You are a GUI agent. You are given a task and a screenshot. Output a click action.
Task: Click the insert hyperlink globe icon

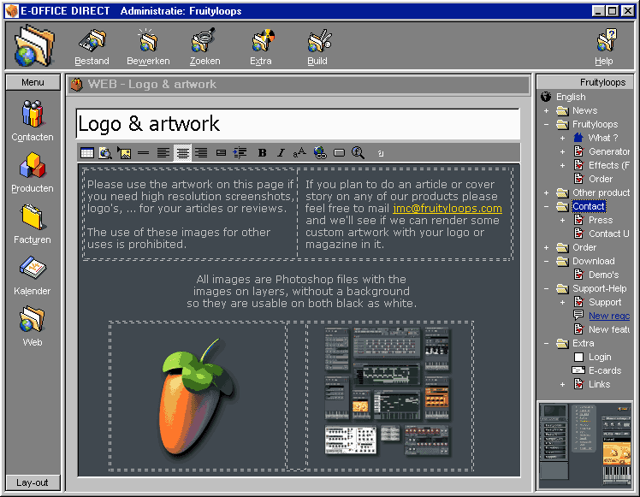point(320,153)
